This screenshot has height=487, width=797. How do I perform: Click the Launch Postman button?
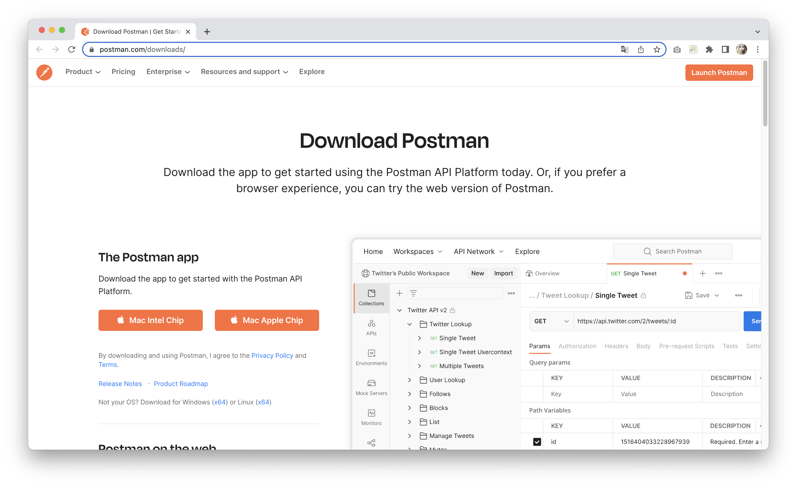click(x=719, y=73)
